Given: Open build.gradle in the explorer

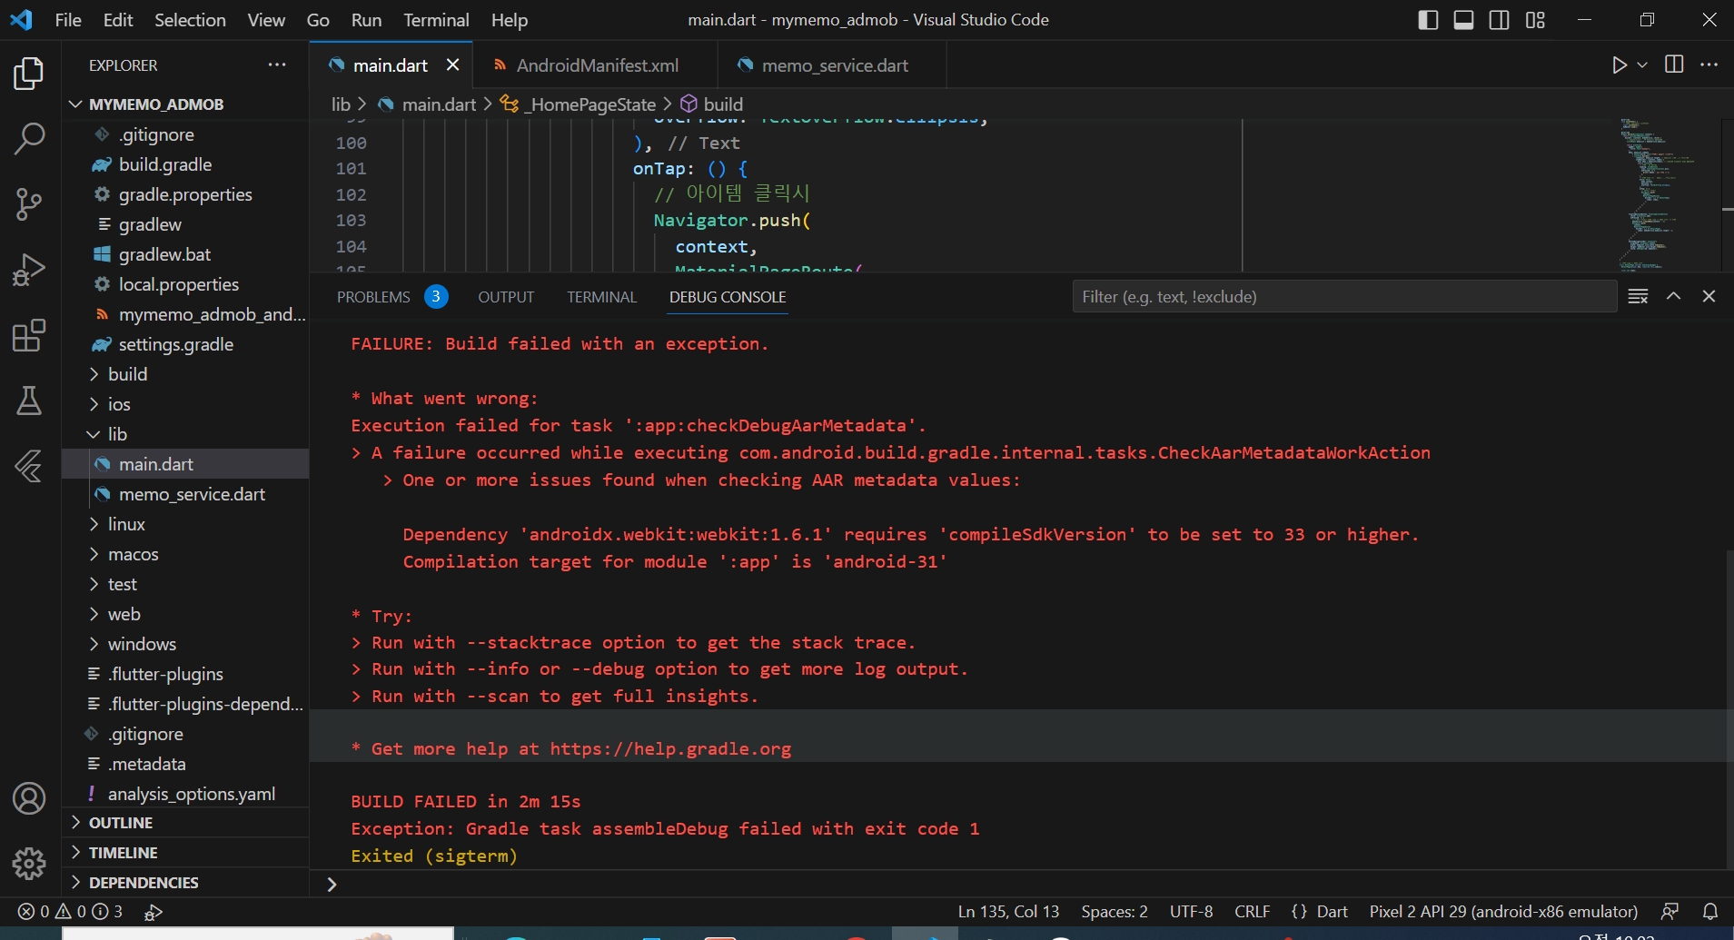Looking at the screenshot, I should (165, 164).
